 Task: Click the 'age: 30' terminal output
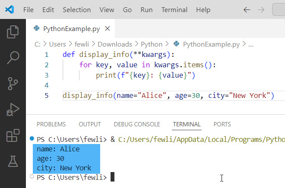tap(51, 159)
